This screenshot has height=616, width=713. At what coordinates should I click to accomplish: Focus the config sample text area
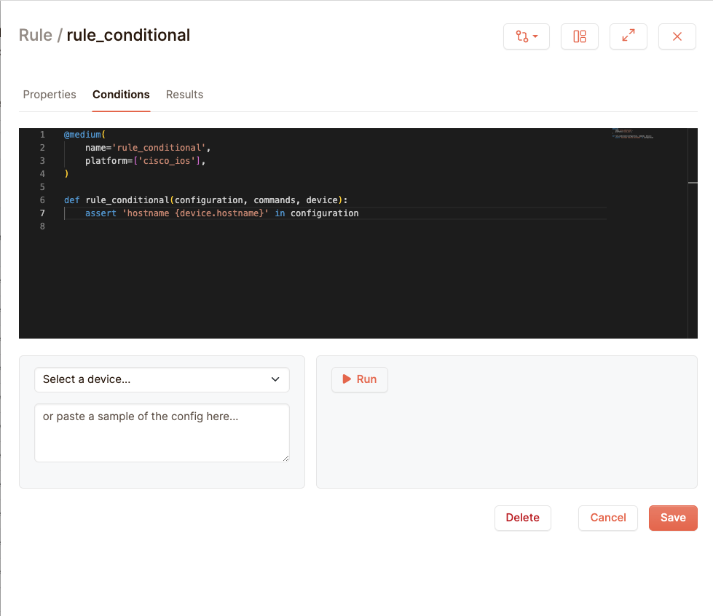[x=162, y=433]
